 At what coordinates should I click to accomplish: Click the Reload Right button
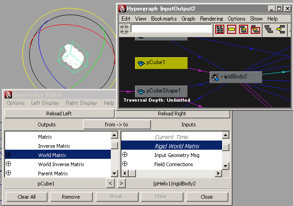(172, 114)
